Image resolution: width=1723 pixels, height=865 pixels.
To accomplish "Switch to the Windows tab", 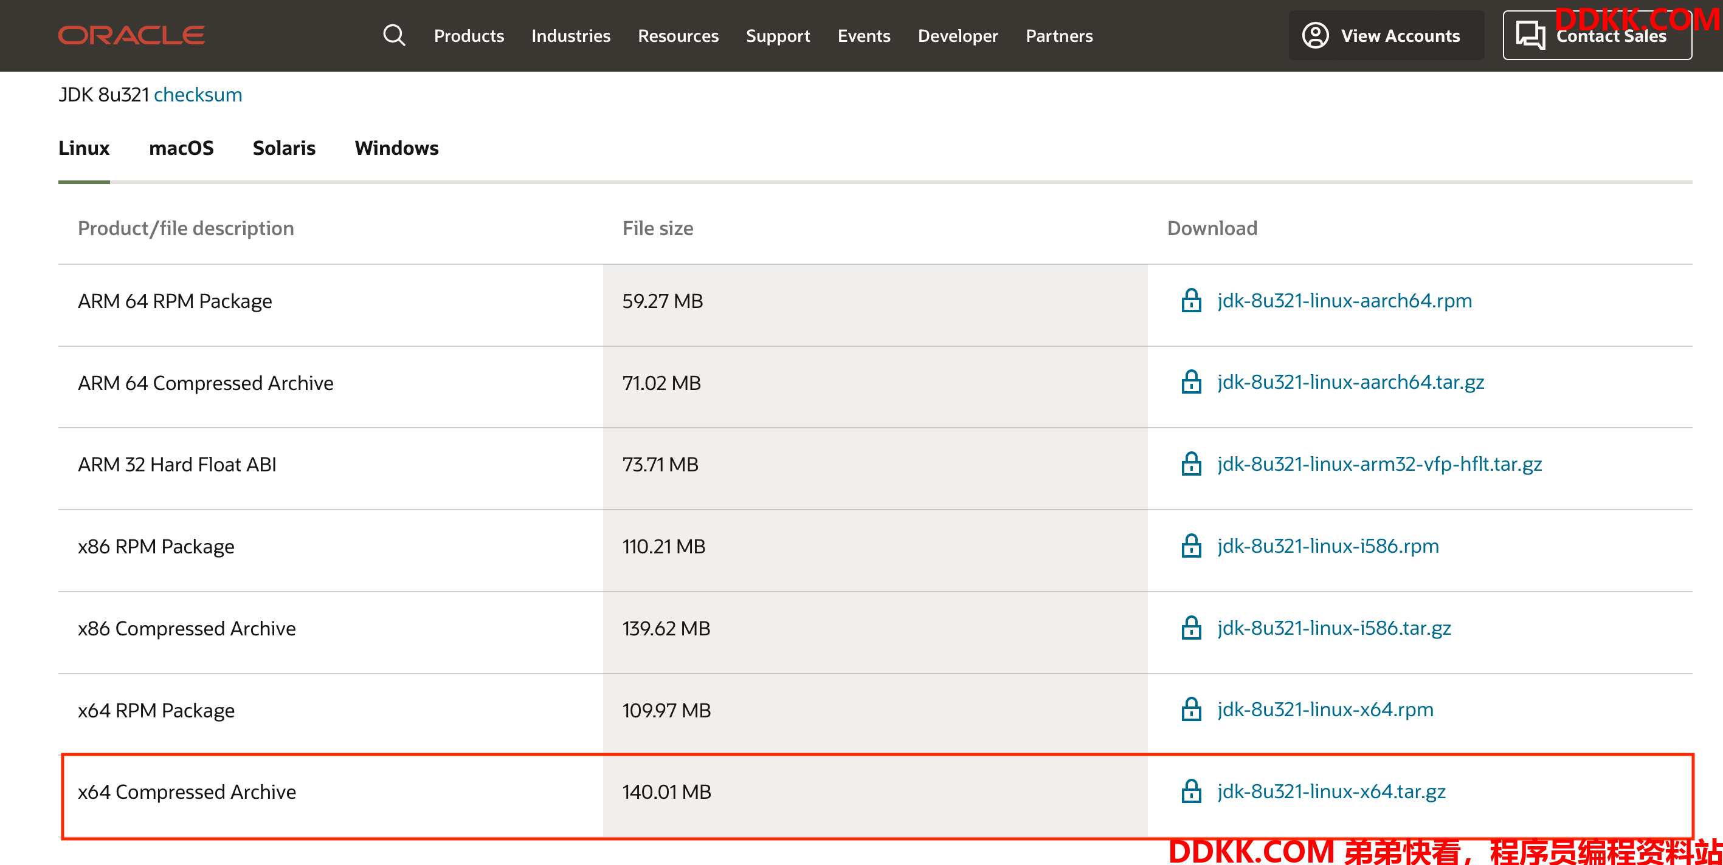I will pyautogui.click(x=396, y=148).
